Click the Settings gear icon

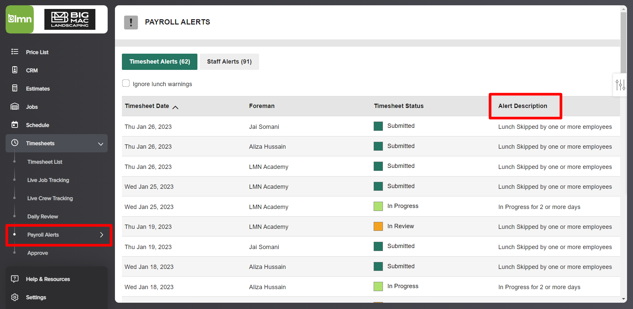[x=15, y=297]
